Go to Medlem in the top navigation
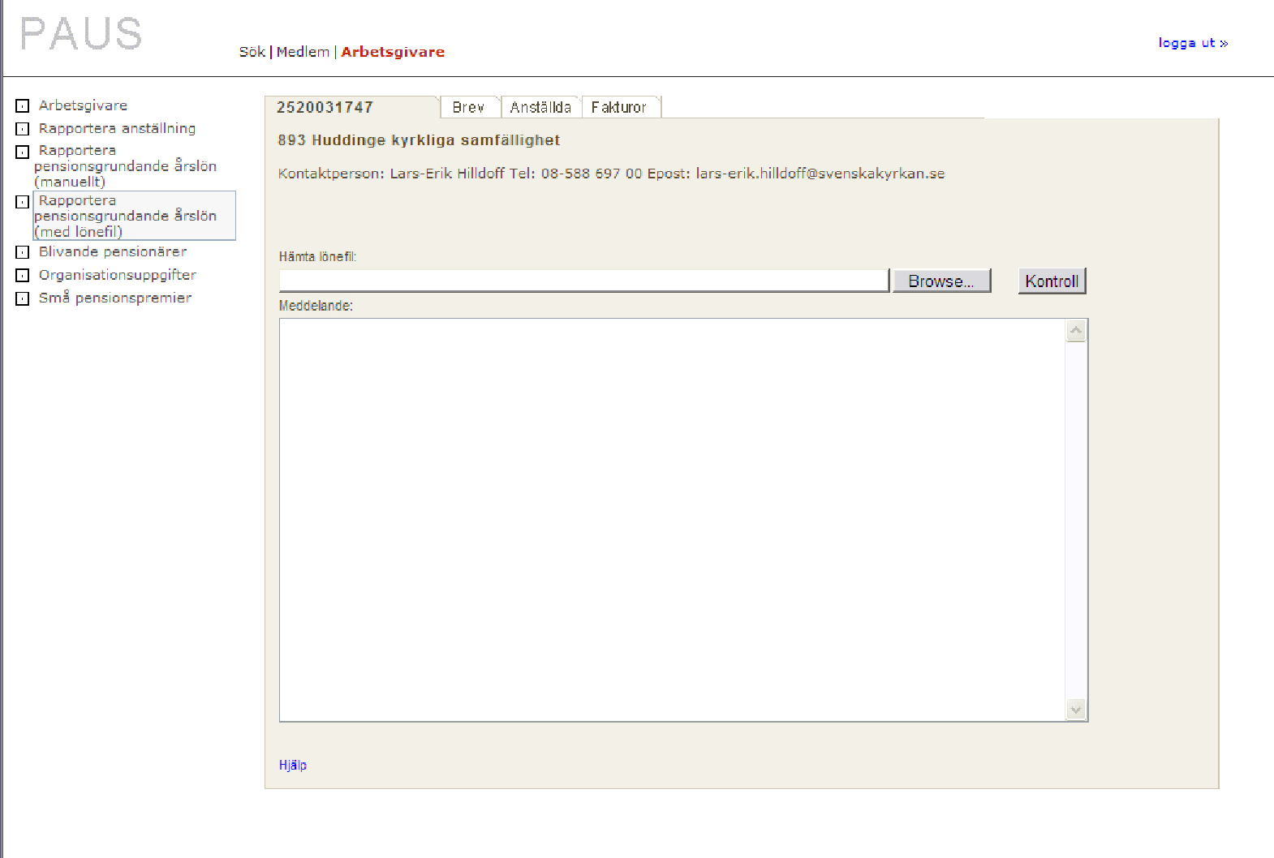The height and width of the screenshot is (858, 1274). (303, 52)
